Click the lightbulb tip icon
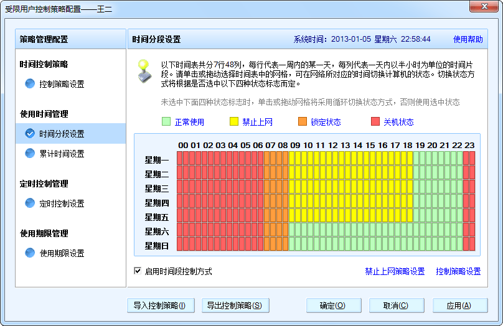This screenshot has width=503, height=326. 144,71
